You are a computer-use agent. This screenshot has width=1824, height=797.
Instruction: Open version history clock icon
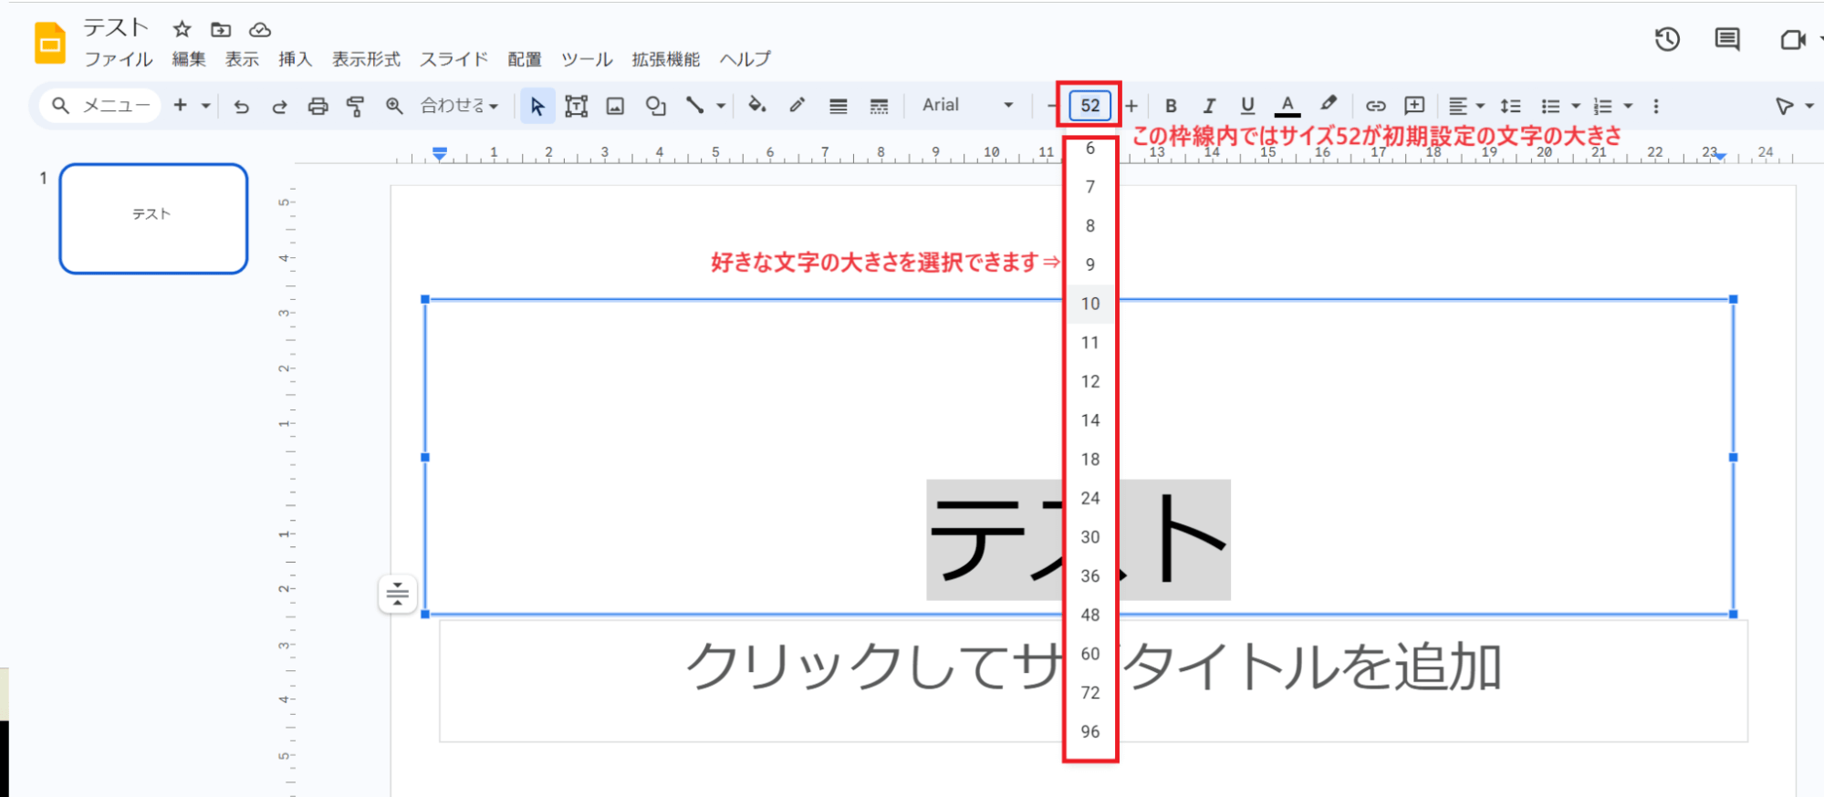(x=1667, y=39)
